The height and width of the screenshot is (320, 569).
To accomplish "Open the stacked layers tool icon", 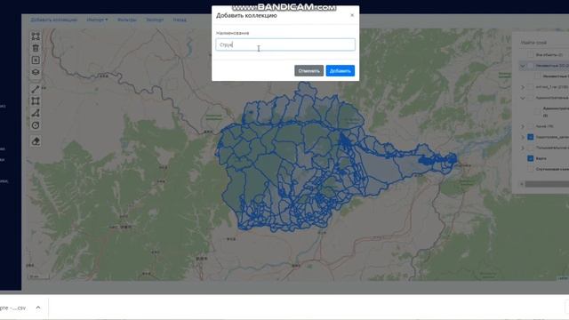I will 36,72.
